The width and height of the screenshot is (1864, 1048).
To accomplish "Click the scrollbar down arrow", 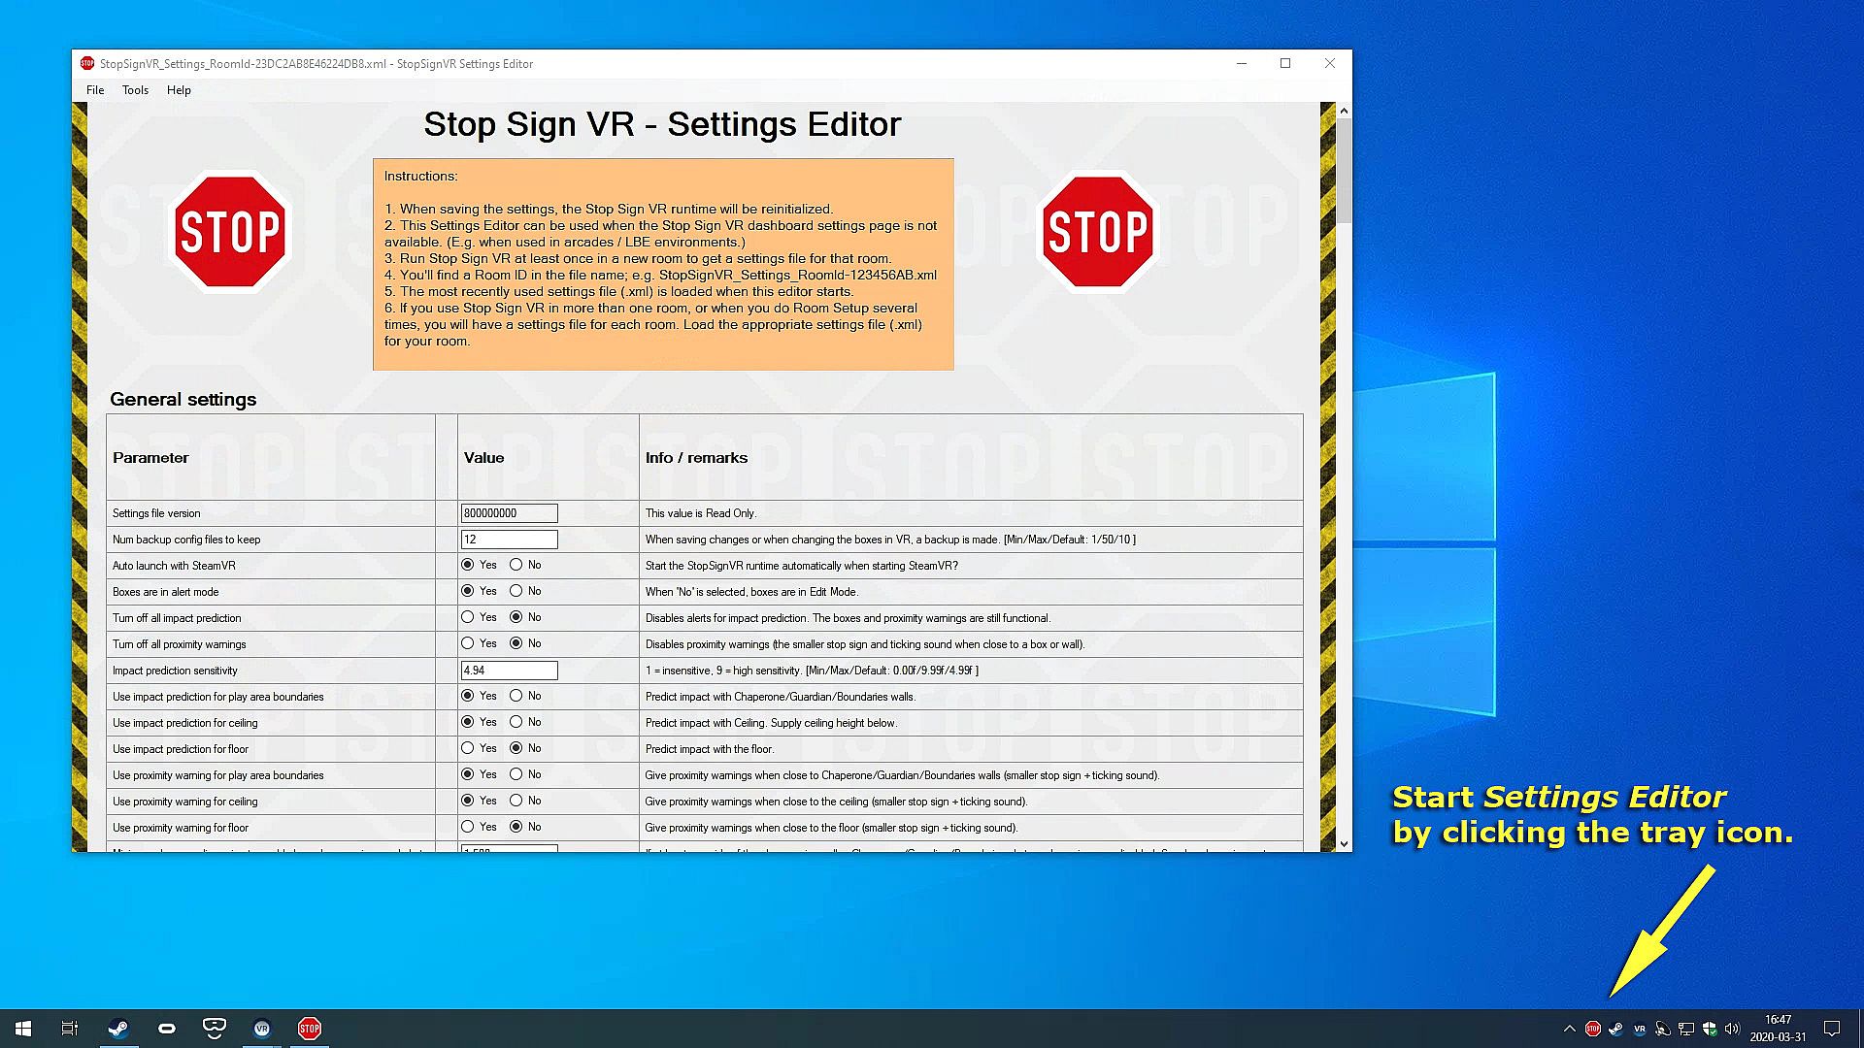I will click(x=1344, y=844).
